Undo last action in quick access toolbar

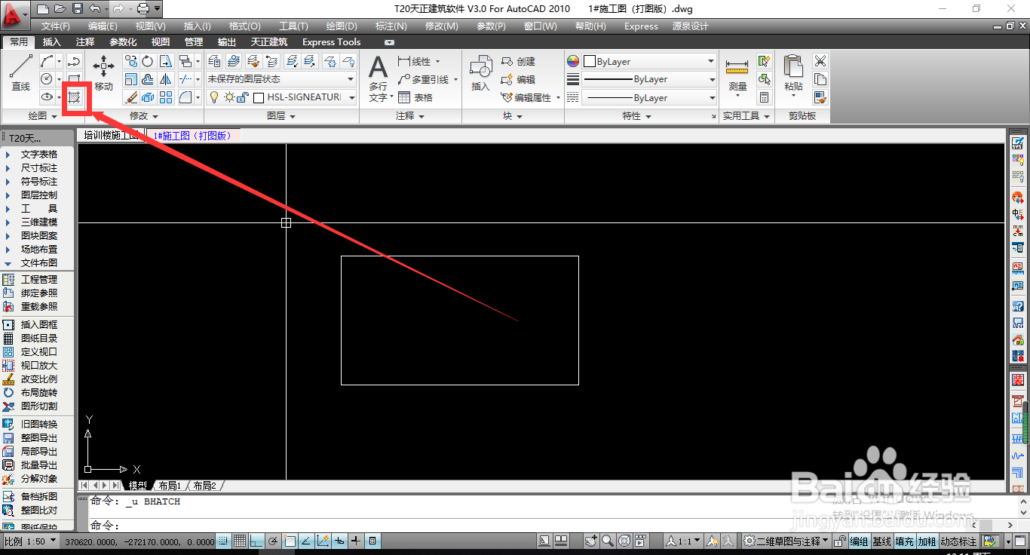click(94, 9)
